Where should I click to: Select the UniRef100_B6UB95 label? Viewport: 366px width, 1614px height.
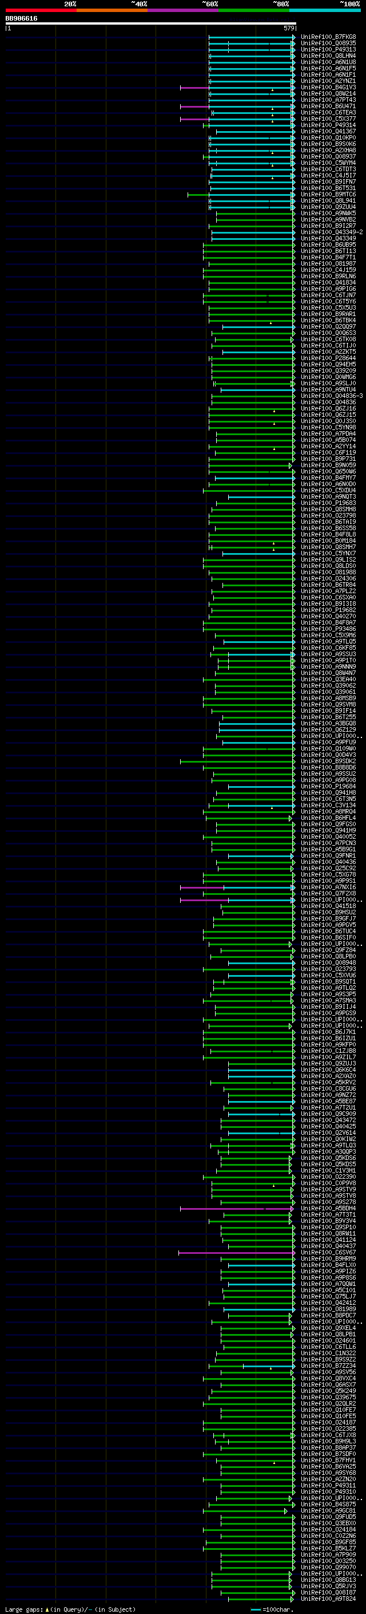pyautogui.click(x=328, y=245)
